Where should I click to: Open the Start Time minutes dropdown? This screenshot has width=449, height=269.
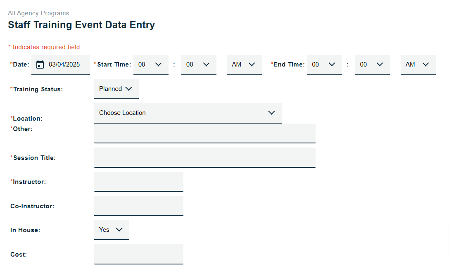tap(199, 64)
